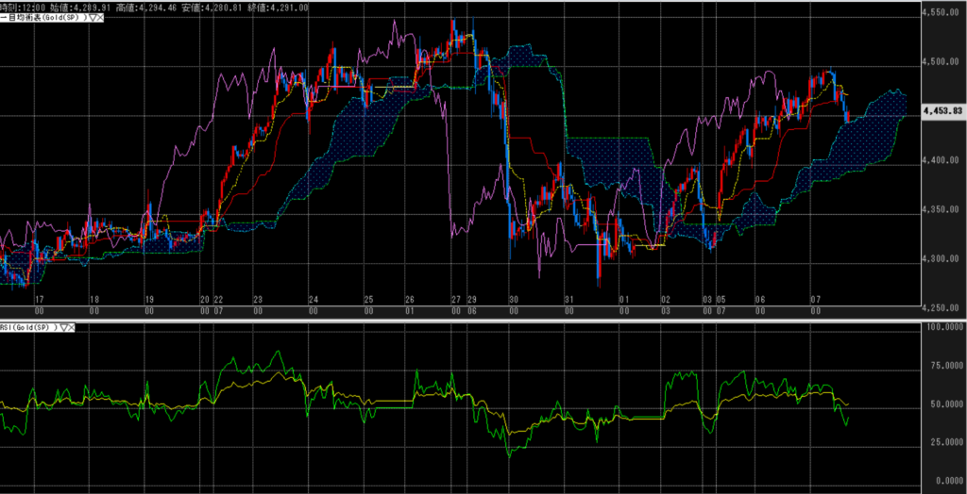Expand the RSI panel settings triangle
The height and width of the screenshot is (494, 967).
tap(63, 326)
